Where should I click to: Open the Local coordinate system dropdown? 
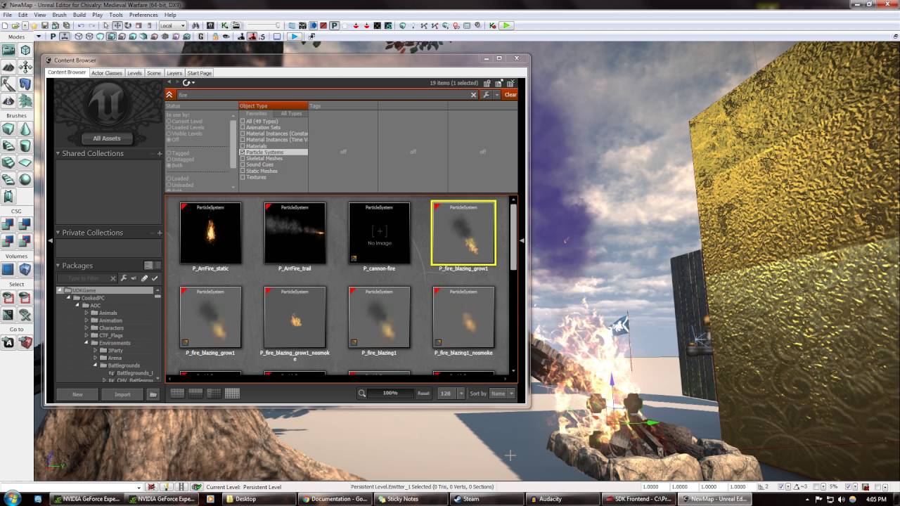172,26
